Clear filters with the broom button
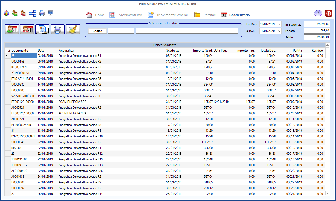The image size is (336, 201). pos(73,30)
